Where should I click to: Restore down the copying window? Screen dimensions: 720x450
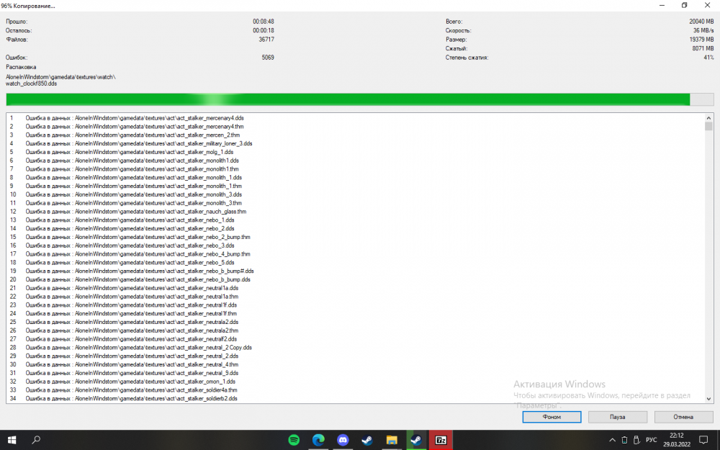point(684,6)
